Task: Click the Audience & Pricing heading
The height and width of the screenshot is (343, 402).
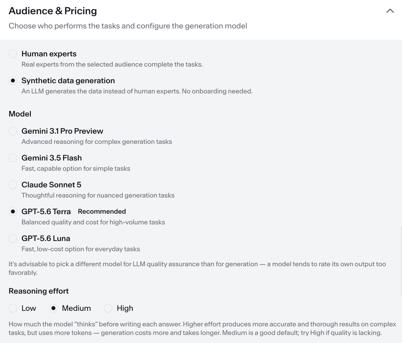Action: [x=53, y=11]
